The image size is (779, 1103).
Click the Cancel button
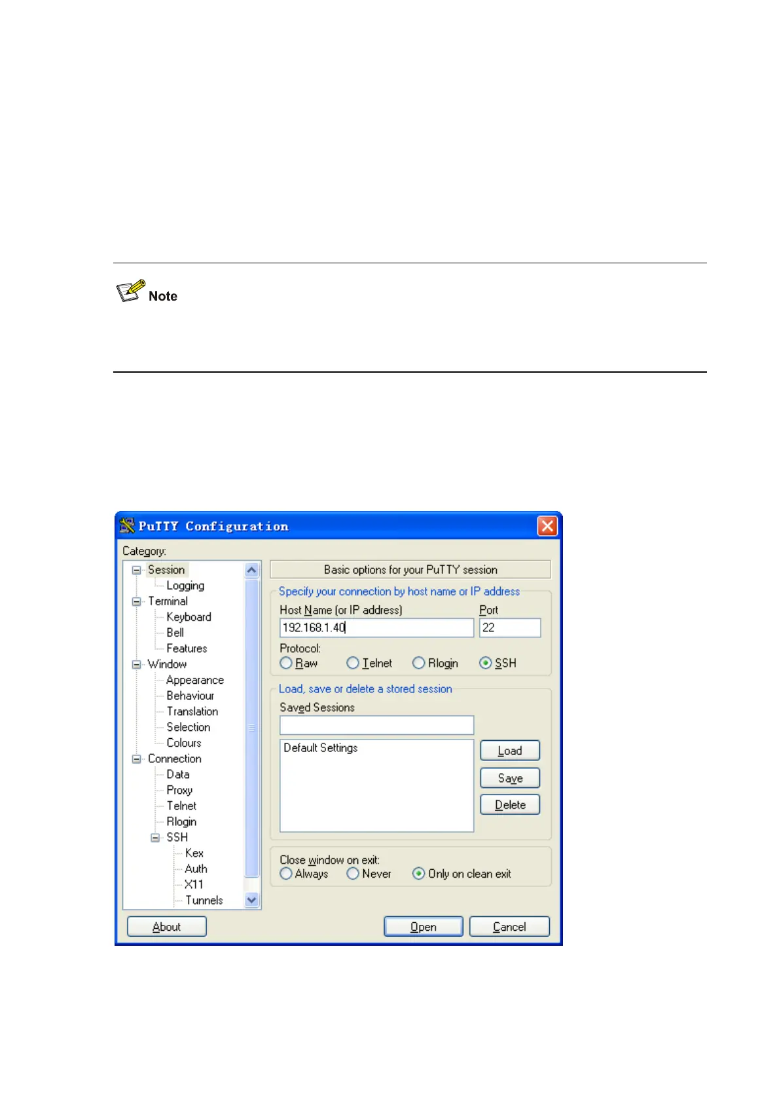[509, 927]
